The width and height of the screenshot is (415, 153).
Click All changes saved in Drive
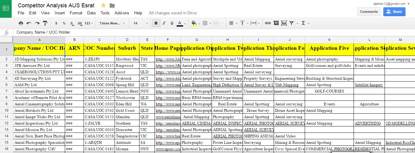click(x=173, y=13)
